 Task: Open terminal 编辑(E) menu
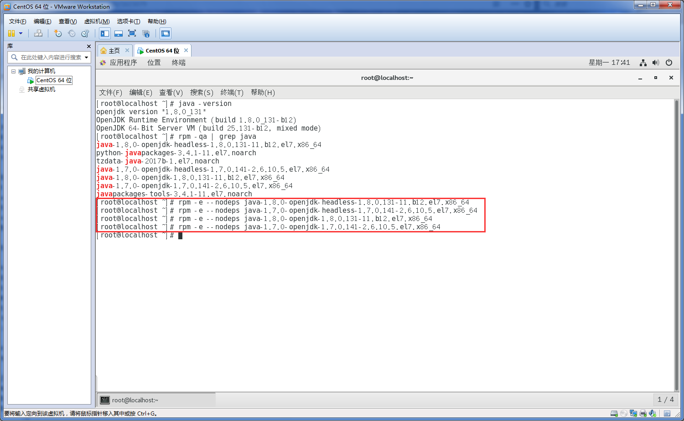tap(141, 93)
